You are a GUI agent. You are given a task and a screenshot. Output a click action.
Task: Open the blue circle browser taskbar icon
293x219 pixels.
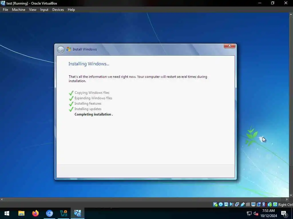coord(50,213)
